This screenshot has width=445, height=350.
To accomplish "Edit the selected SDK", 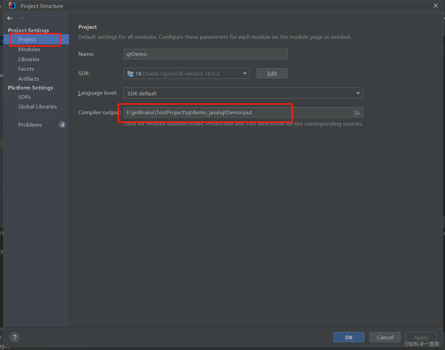I will pyautogui.click(x=272, y=73).
